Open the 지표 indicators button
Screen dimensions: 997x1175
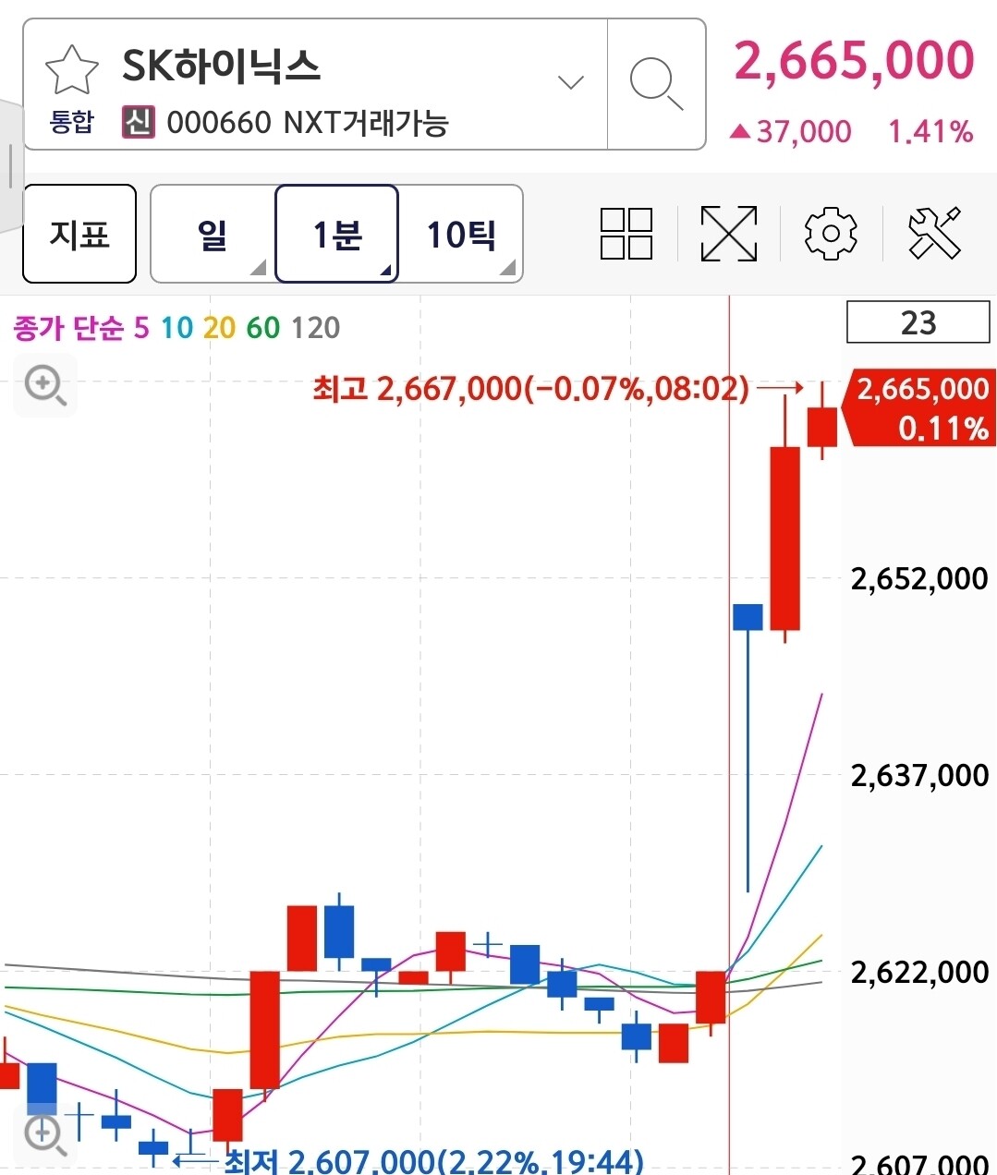(79, 234)
